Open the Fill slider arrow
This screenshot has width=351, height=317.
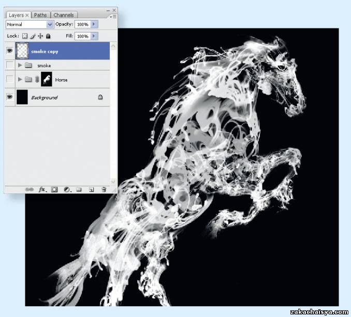click(94, 36)
